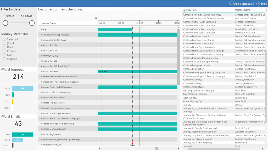Select the Live journeys bar
Viewport: 268px width, 151px height.
pyautogui.click(x=13, y=95)
